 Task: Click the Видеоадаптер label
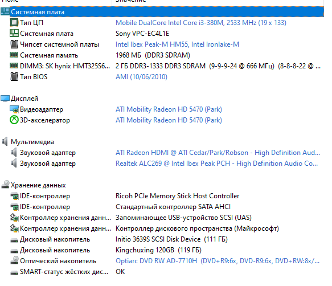point(42,109)
